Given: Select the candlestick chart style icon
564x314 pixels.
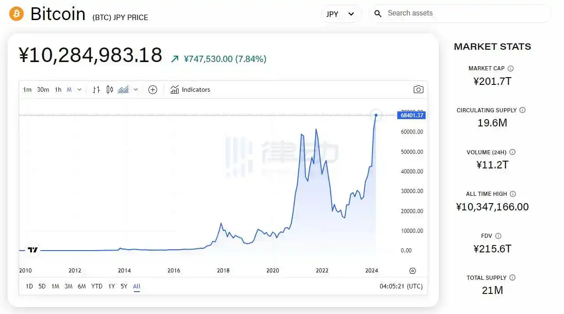Looking at the screenshot, I should [x=110, y=90].
